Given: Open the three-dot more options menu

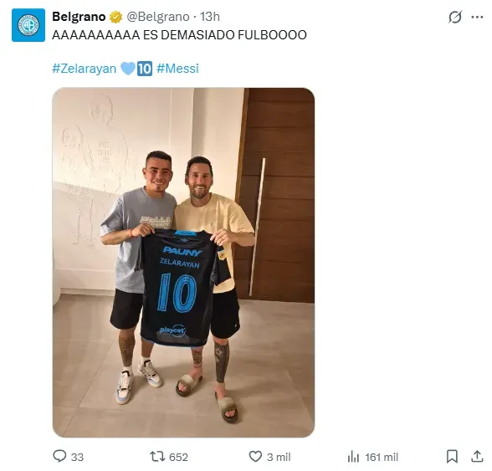Looking at the screenshot, I should (x=477, y=17).
